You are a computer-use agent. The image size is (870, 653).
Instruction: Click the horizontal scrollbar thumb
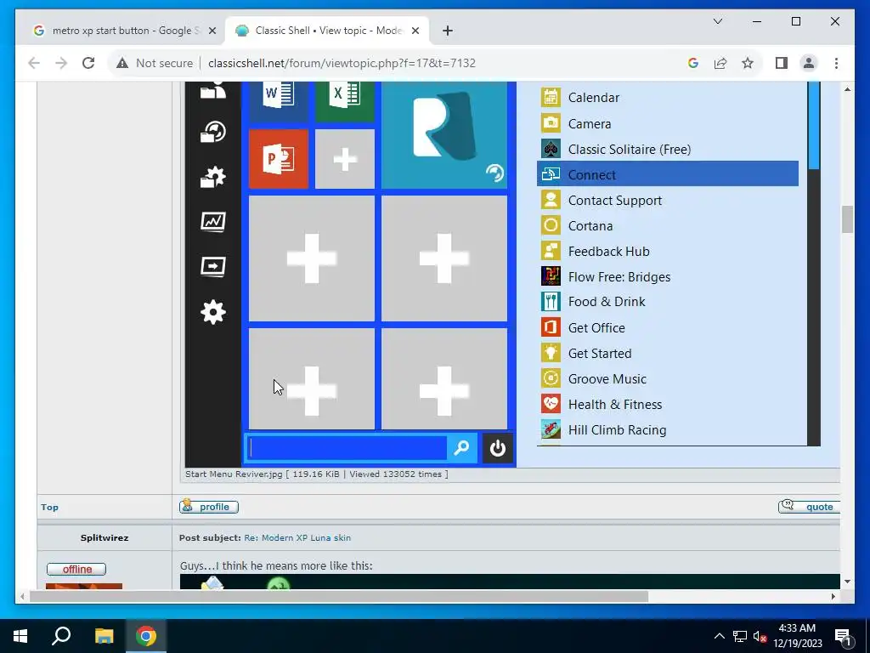coord(339,596)
